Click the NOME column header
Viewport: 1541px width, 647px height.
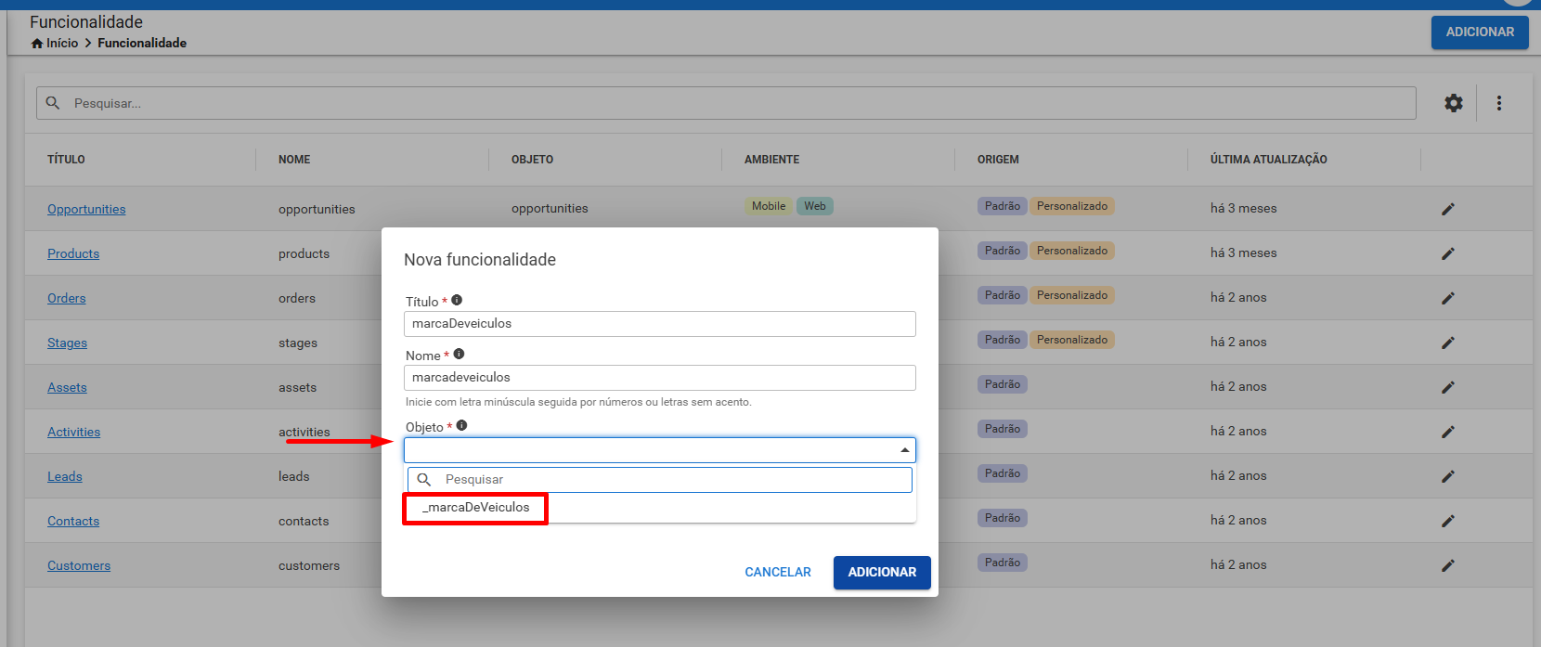click(x=294, y=160)
